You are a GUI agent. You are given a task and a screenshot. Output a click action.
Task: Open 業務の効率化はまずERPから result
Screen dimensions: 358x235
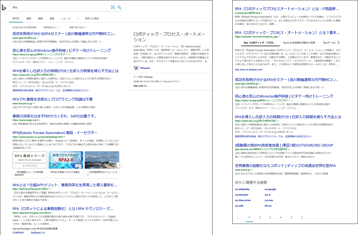click(x=54, y=116)
